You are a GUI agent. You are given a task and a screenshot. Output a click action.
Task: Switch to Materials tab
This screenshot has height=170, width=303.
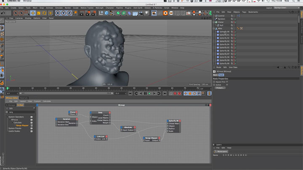point(24,98)
